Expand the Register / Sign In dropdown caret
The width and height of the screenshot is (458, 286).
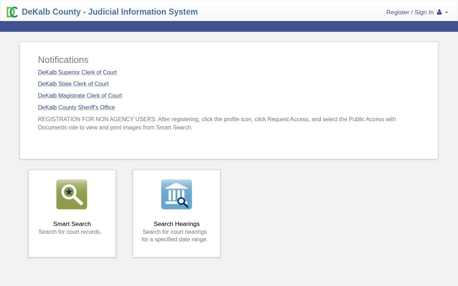pos(447,13)
